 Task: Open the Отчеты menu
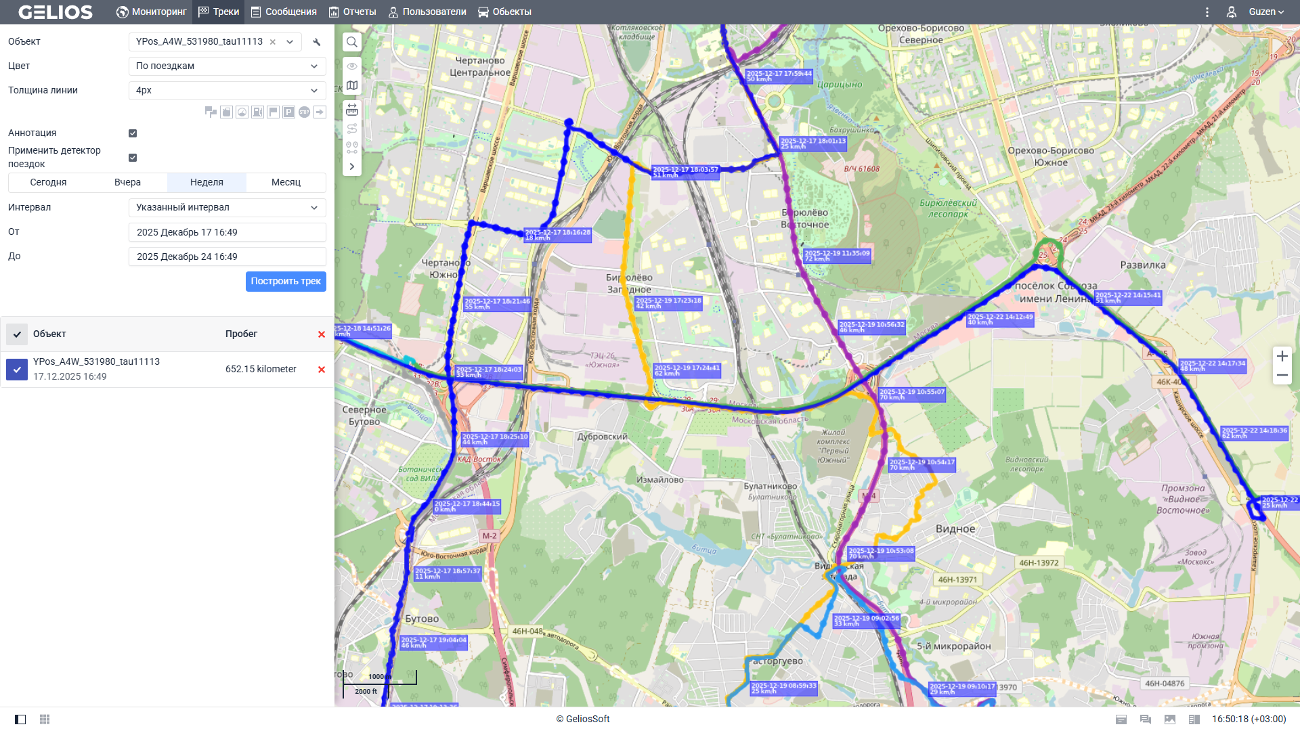point(353,12)
